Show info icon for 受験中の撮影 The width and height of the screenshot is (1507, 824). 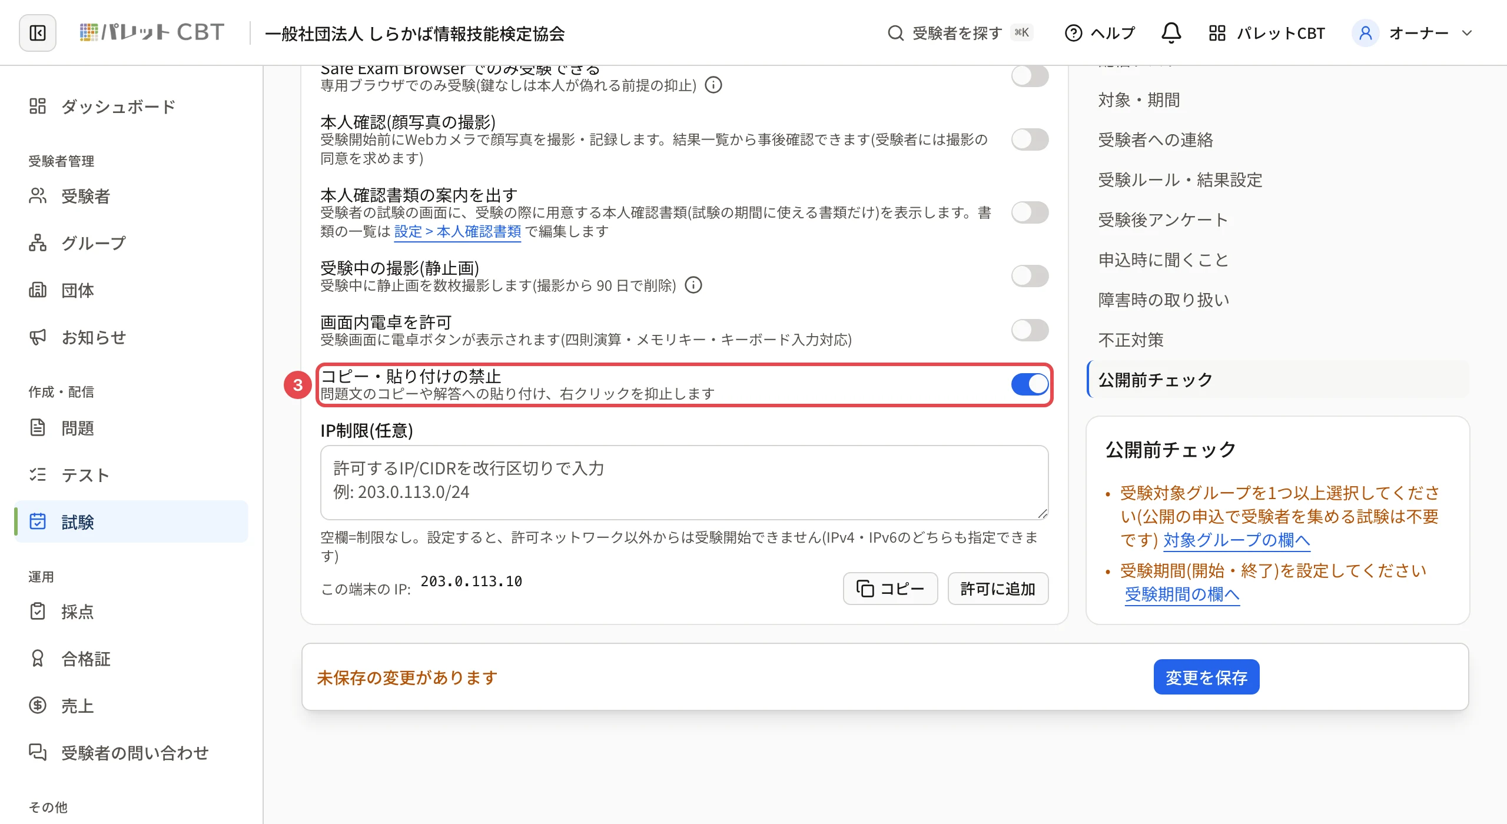693,285
